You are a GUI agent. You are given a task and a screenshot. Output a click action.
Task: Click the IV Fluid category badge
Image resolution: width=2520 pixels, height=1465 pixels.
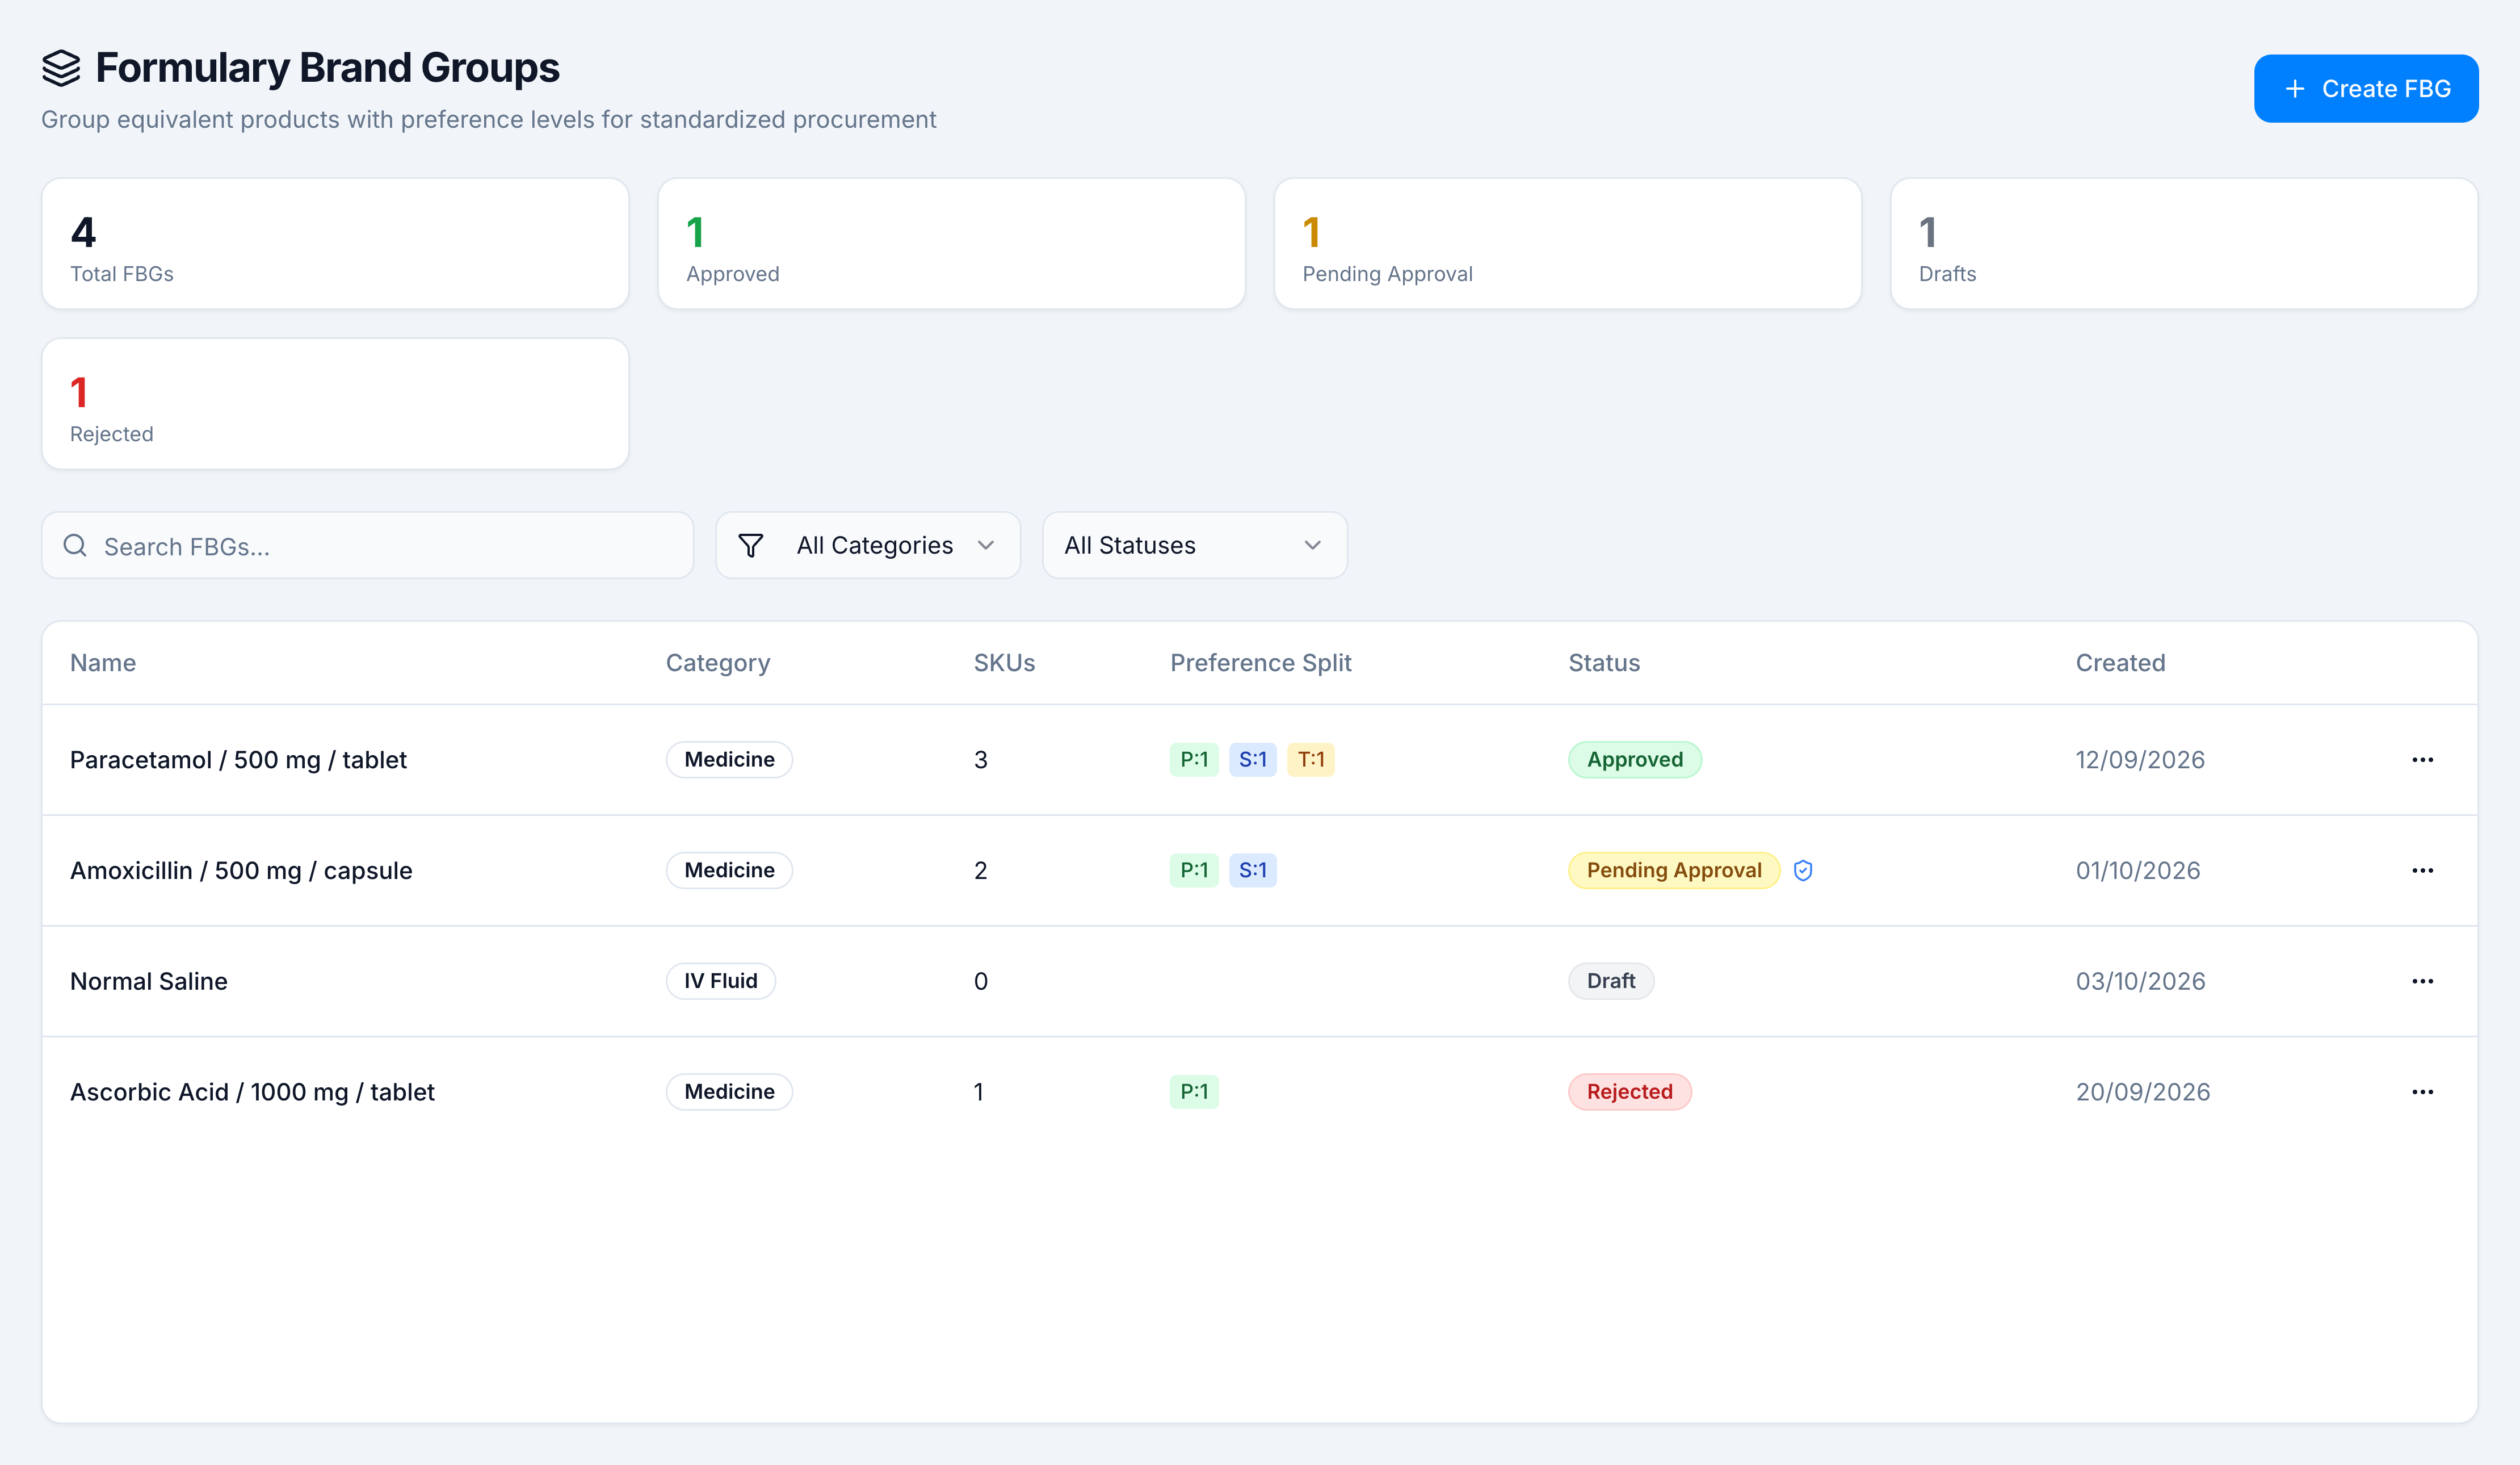click(720, 981)
